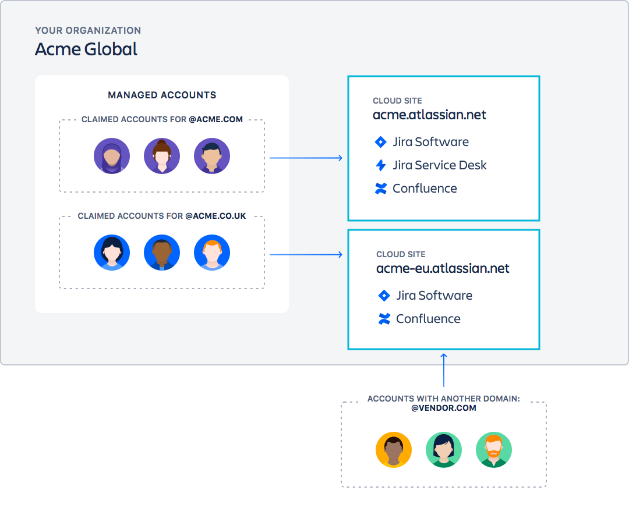Click the Jira Software diamond icon for acme-eu site
Image resolution: width=629 pixels, height=515 pixels.
383,295
